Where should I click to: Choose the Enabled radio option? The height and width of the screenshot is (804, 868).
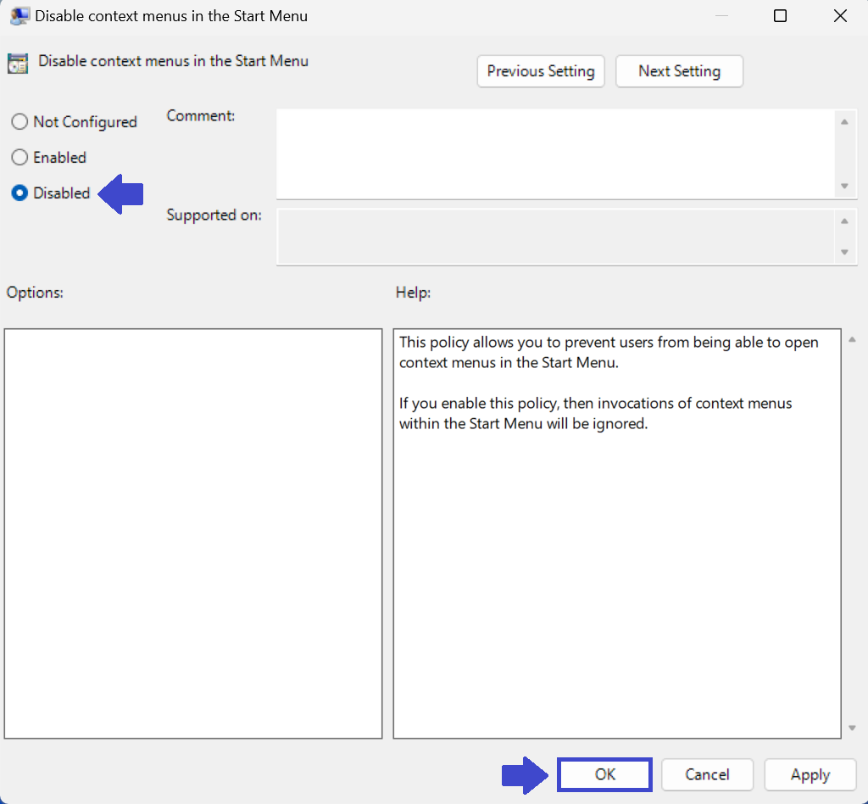point(19,158)
